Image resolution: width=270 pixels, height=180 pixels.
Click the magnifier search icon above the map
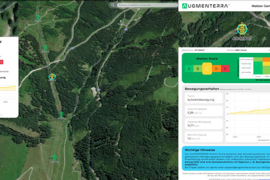(112, 5)
